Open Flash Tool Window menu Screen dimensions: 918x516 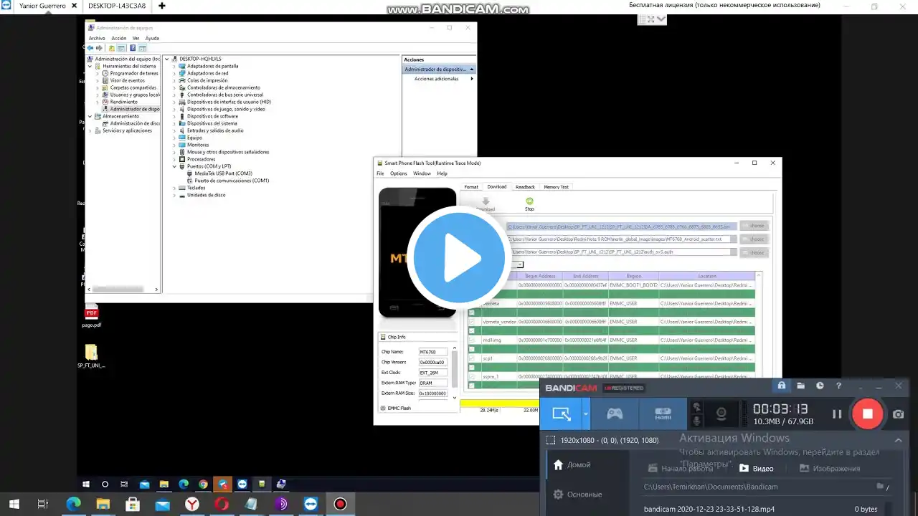click(x=422, y=173)
